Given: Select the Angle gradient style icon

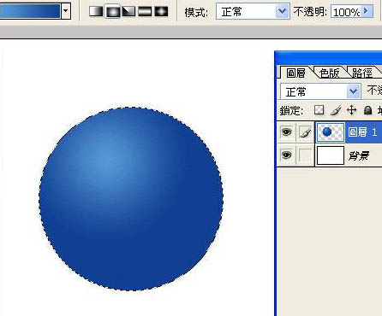Looking at the screenshot, I should pos(128,11).
